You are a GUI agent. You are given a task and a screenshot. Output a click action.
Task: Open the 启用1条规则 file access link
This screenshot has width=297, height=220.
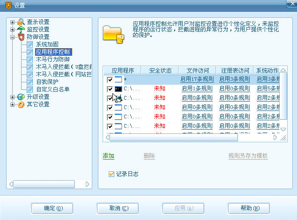click(x=197, y=88)
